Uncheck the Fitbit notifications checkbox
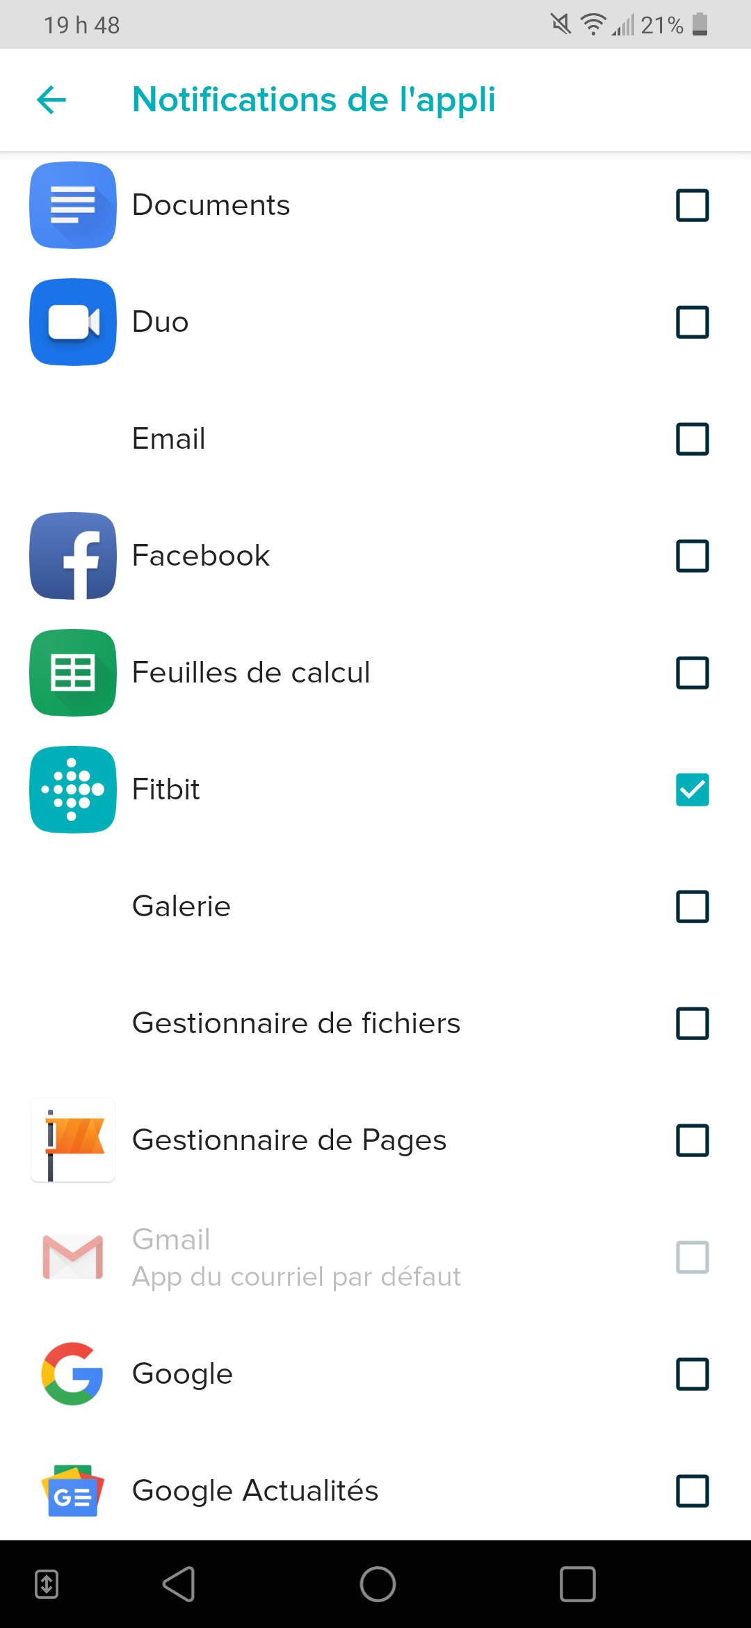 pos(692,790)
